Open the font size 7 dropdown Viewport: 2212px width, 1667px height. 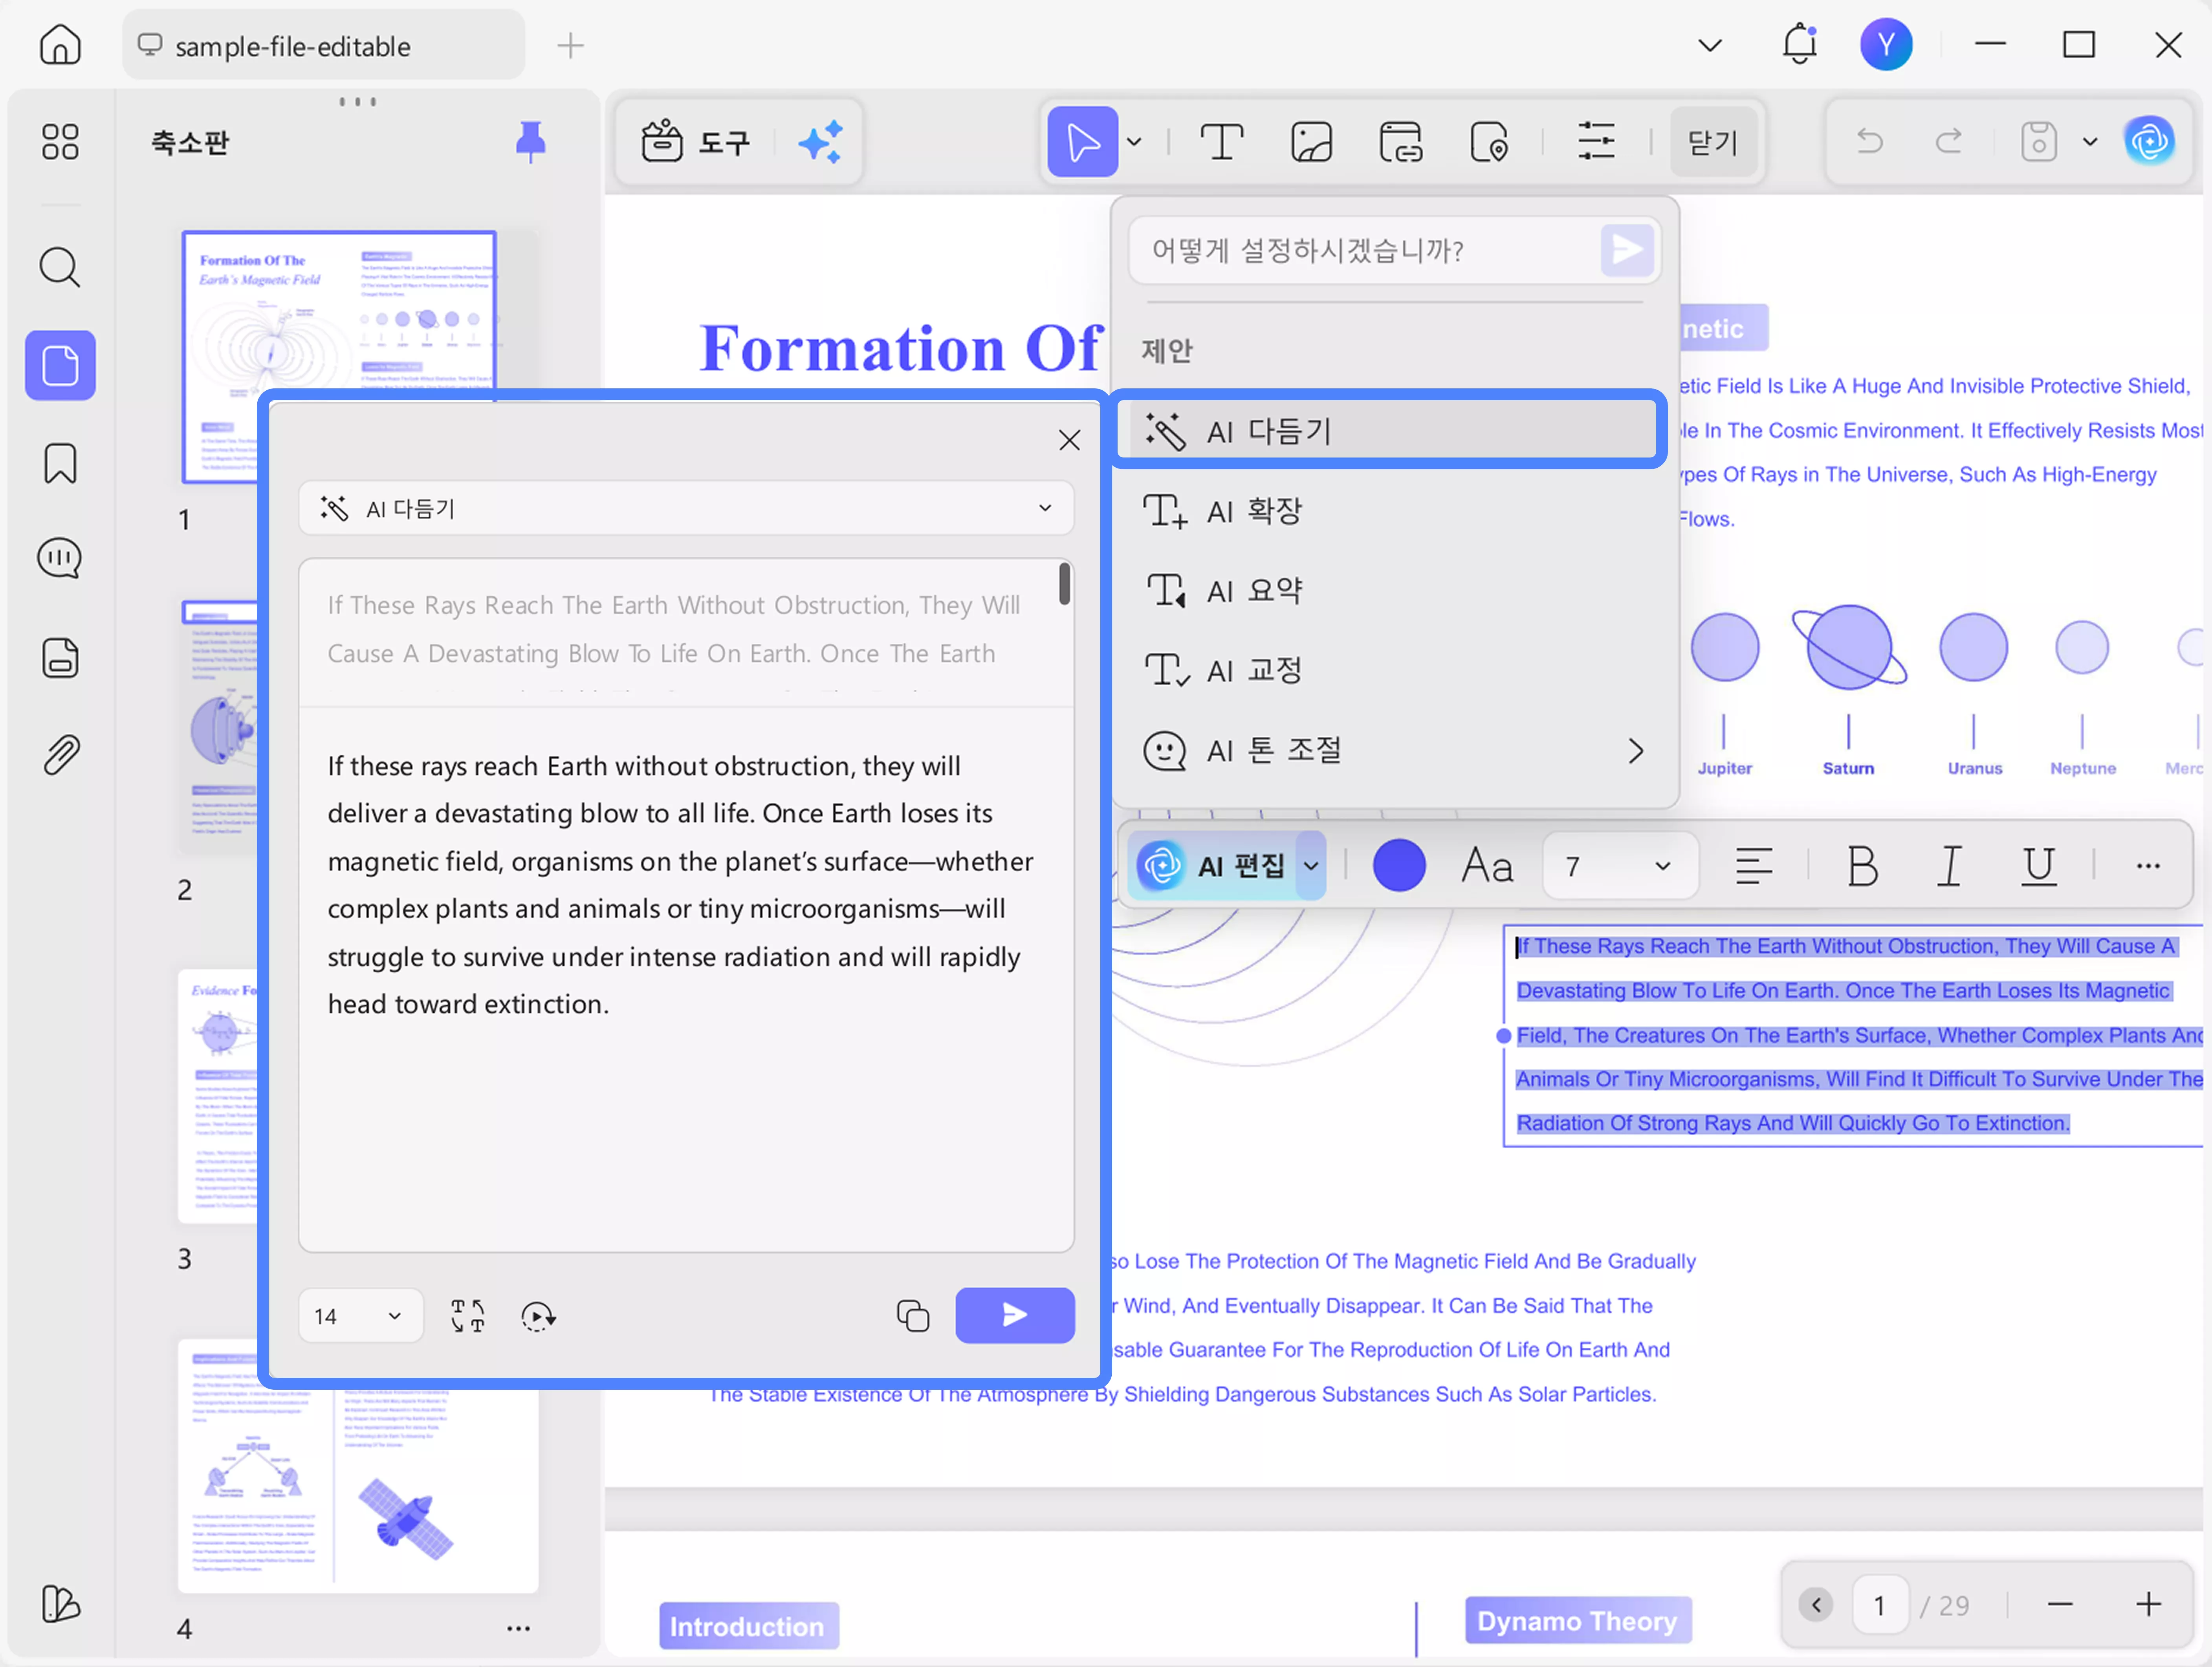point(1618,866)
